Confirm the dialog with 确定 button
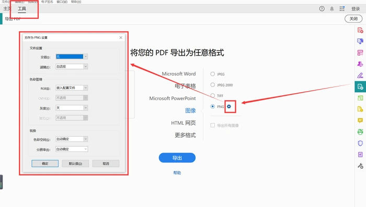Screen dimensions: 366x207 click(45, 164)
